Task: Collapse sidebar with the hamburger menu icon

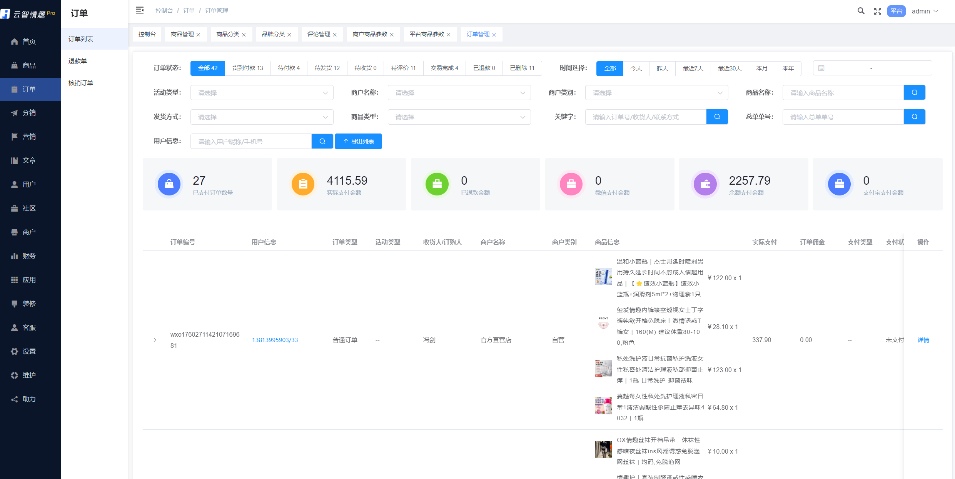Action: [x=140, y=10]
